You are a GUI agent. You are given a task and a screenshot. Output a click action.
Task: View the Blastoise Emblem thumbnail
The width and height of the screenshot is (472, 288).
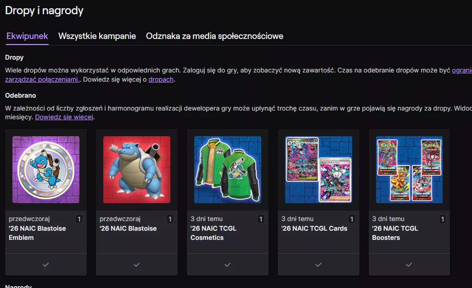click(46, 170)
